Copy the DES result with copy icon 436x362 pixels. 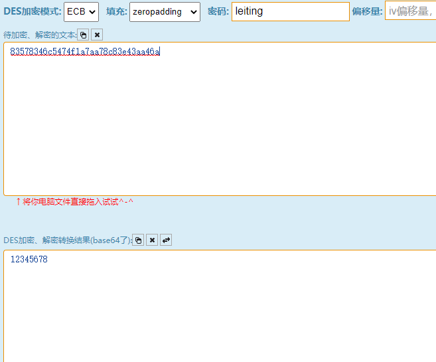click(138, 240)
